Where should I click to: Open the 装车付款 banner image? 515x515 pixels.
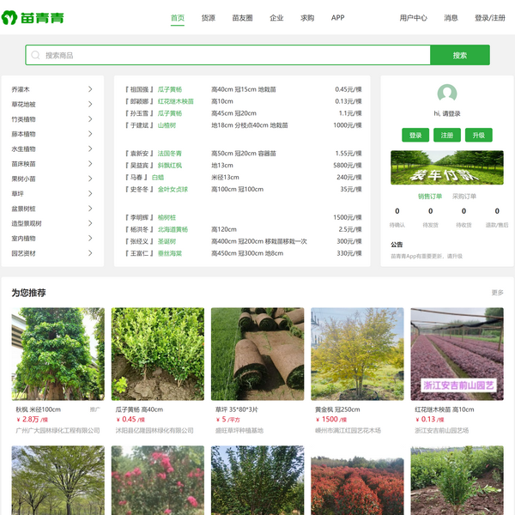pyautogui.click(x=446, y=168)
